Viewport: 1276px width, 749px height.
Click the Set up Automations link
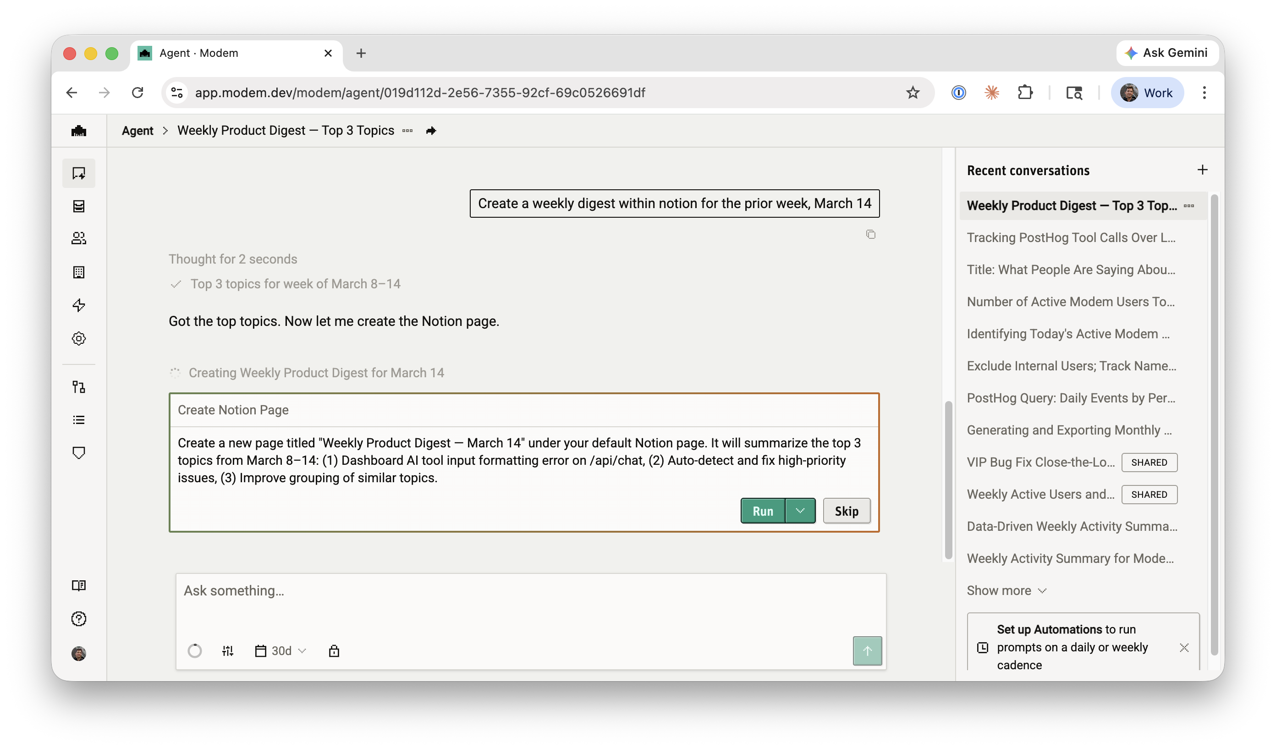pos(1049,629)
